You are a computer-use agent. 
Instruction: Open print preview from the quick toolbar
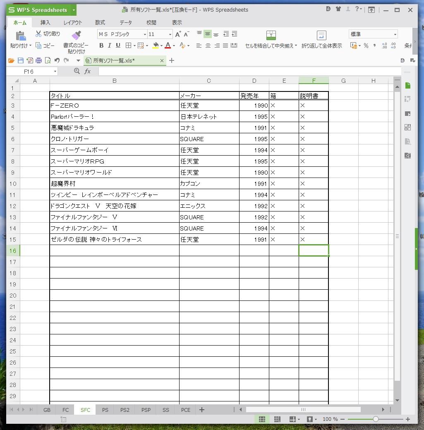coord(48,60)
